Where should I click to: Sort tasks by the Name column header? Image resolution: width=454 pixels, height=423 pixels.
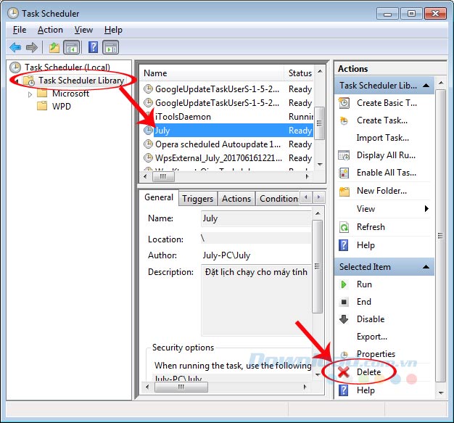point(212,73)
